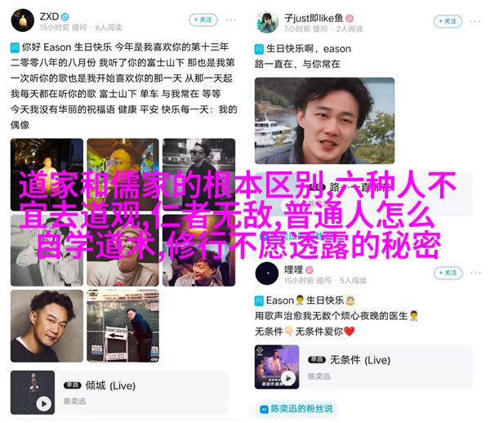Open the 无条件 (Live) song card title
This screenshot has width=490, height=423.
point(360,360)
